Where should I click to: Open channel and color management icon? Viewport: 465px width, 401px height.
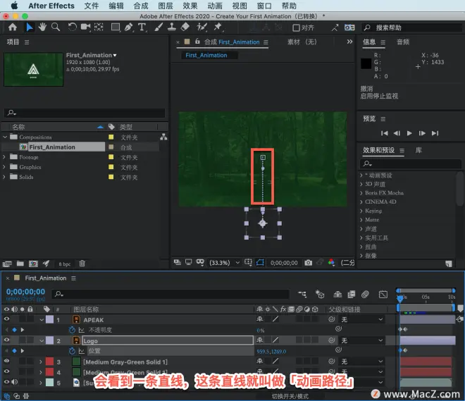[332, 263]
